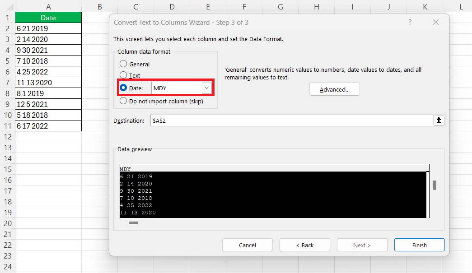The width and height of the screenshot is (472, 273).
Task: Click the green Date header cell
Action: tap(48, 18)
